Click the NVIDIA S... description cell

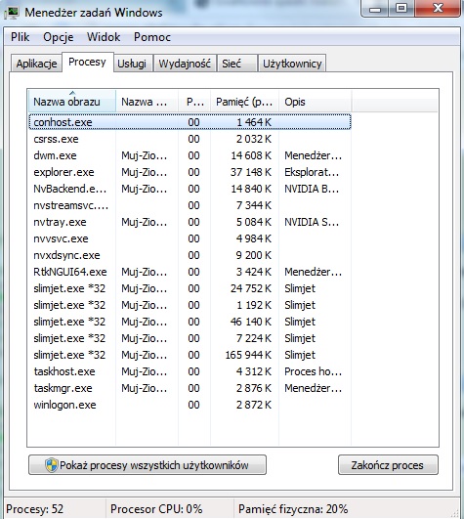(x=312, y=222)
